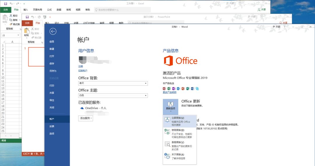
Task: Open the Excel Name Box dropdown arrow
Action: click(18, 35)
